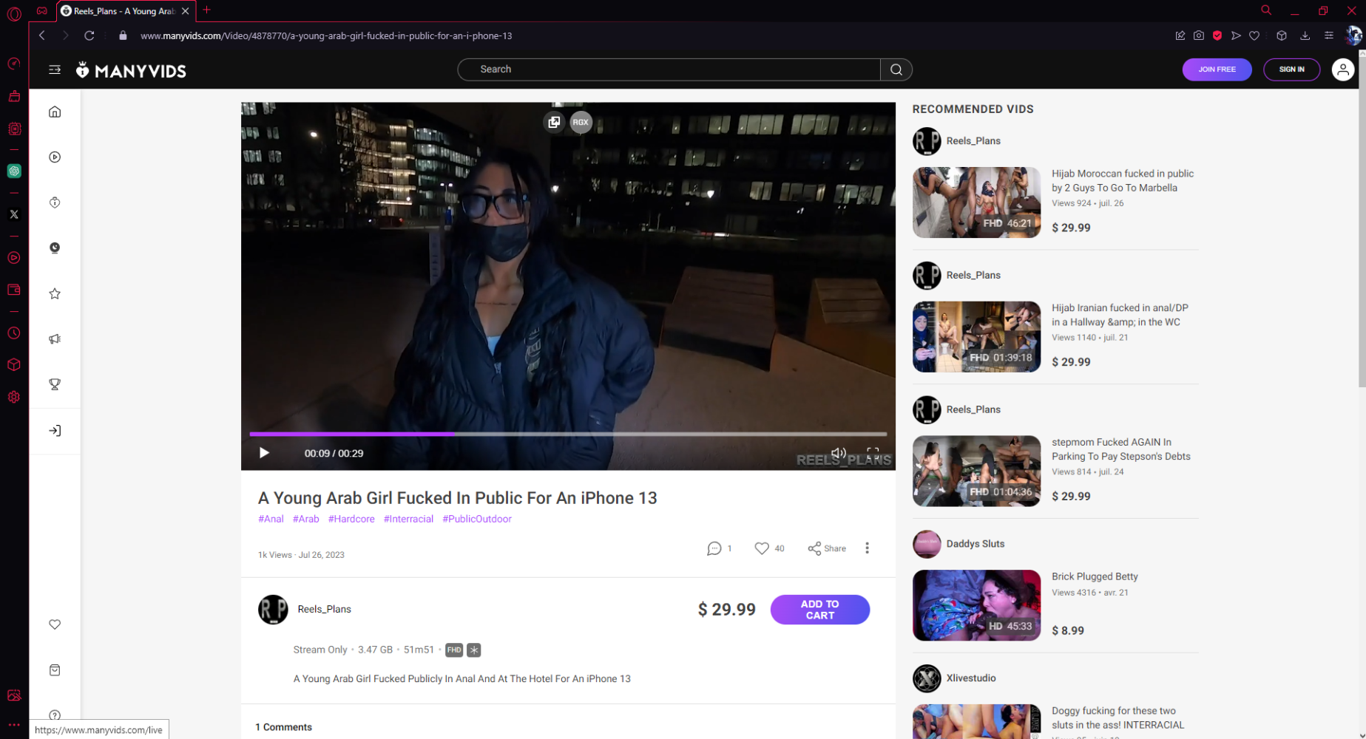
Task: Open the browser extensions cube icon in toolbar
Action: (x=1282, y=35)
